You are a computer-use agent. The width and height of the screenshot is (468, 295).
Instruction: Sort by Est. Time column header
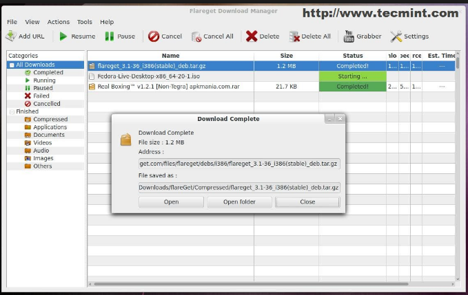[x=439, y=56]
